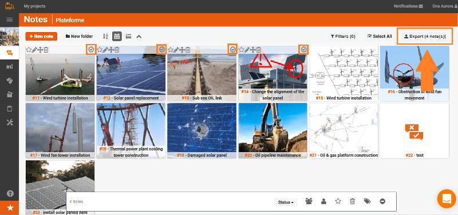Open Filters (0) panel
The width and height of the screenshot is (458, 215).
point(343,36)
